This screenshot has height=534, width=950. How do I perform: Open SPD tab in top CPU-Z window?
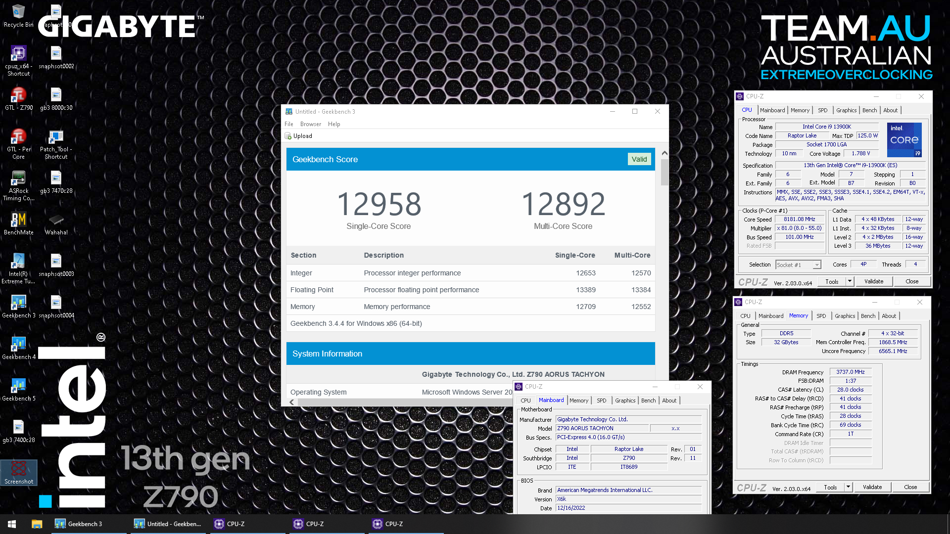tap(822, 110)
